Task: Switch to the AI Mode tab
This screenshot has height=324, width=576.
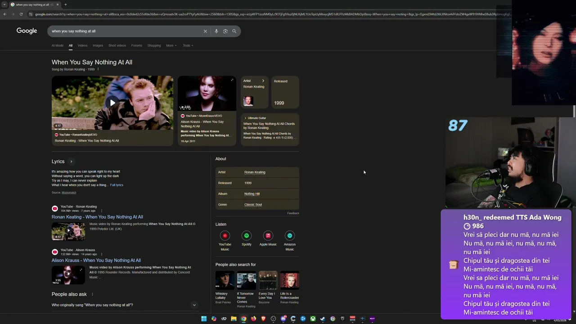Action: point(58,45)
